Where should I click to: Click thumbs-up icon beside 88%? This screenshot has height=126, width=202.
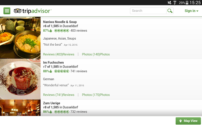click(x=51, y=71)
